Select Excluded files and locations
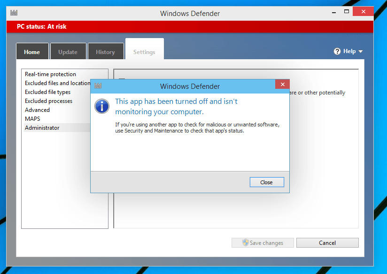This screenshot has height=274, width=387. point(57,83)
